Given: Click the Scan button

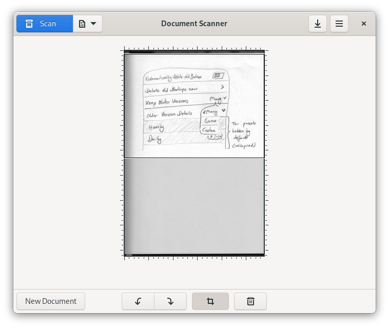Looking at the screenshot, I should pos(45,24).
